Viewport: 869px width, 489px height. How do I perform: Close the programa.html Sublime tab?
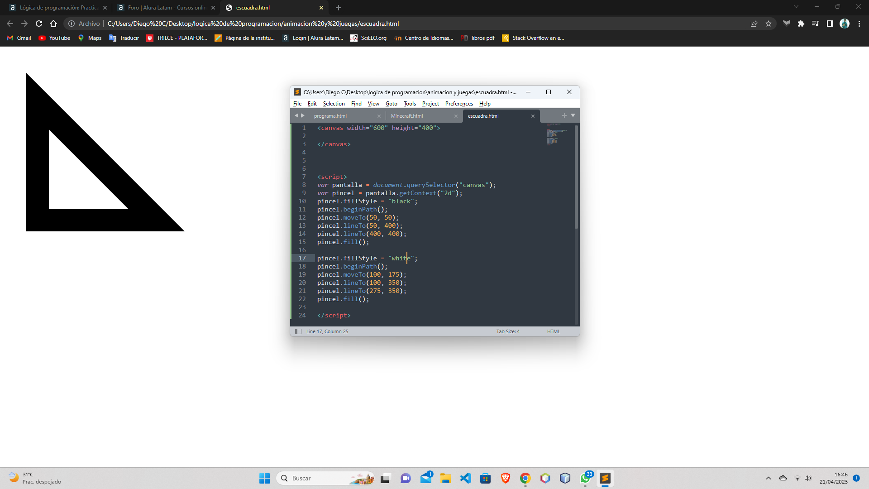379,116
